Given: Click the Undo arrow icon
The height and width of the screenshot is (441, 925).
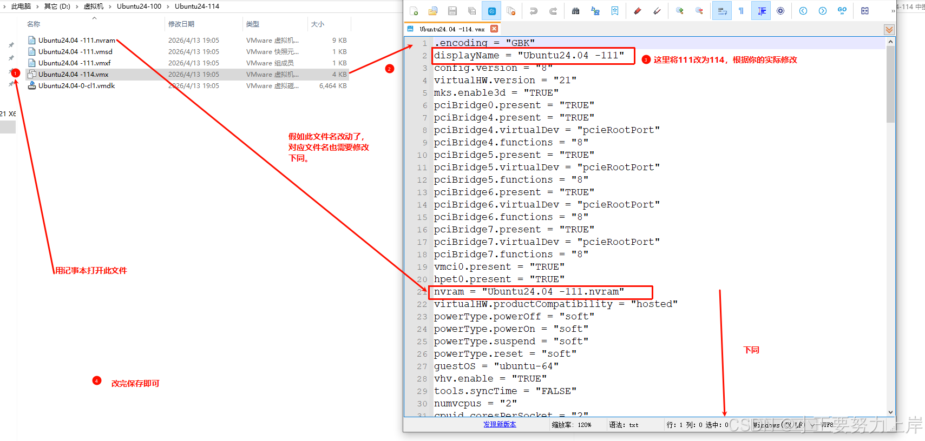Looking at the screenshot, I should point(534,11).
